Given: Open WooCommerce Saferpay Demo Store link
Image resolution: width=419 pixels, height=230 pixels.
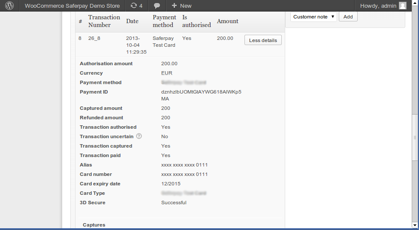Looking at the screenshot, I should point(72,6).
